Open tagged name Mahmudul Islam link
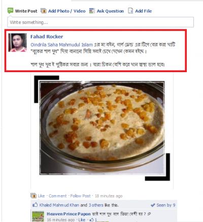Image resolution: width=203 pixels, height=222 pixels. (x=76, y=45)
